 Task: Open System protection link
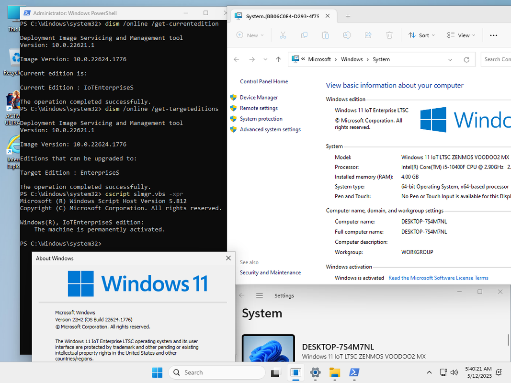coord(261,119)
